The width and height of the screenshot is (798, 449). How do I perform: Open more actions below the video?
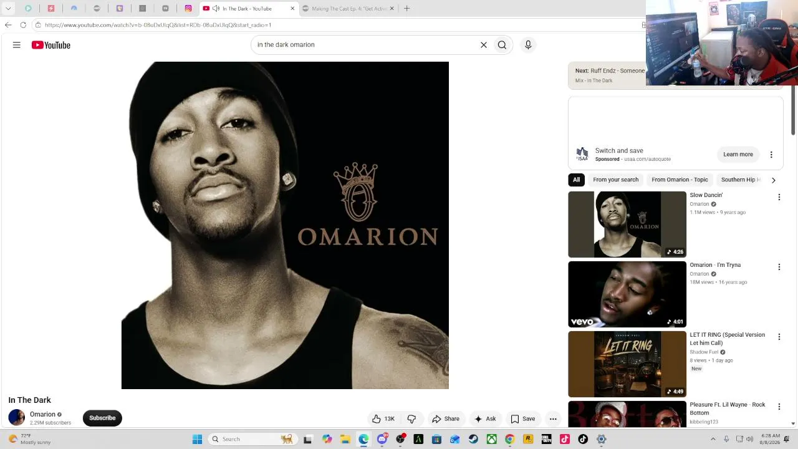[553, 419]
